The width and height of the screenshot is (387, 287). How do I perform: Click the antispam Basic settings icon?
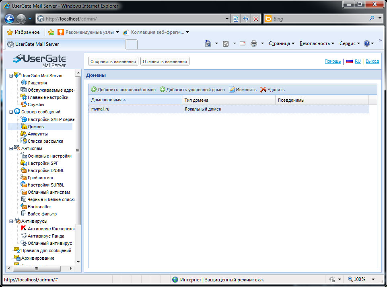[24, 156]
